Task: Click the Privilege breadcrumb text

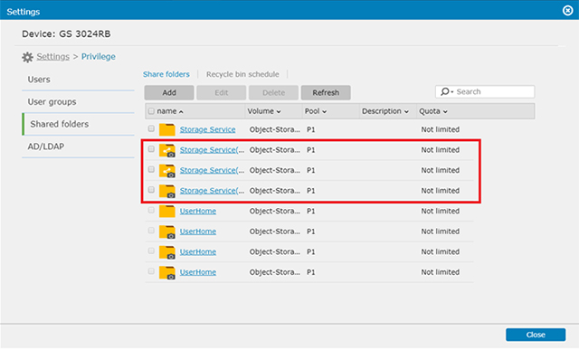Action: pyautogui.click(x=99, y=56)
